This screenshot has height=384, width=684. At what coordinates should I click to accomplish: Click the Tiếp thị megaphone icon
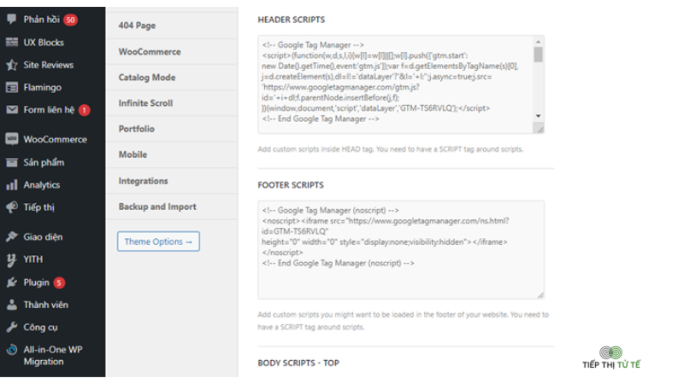12,207
